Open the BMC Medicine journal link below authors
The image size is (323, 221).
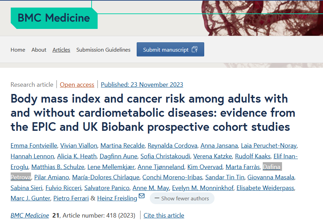pyautogui.click(x=30, y=215)
